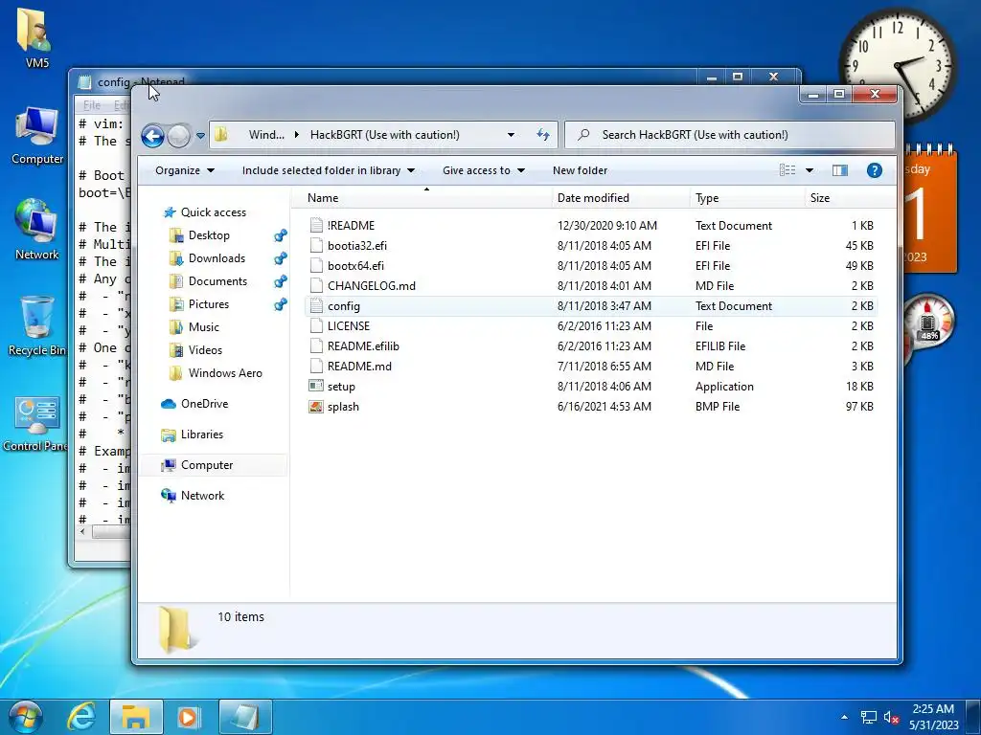Launch Internet Explorer from the taskbar
Image resolution: width=981 pixels, height=735 pixels.
click(82, 717)
